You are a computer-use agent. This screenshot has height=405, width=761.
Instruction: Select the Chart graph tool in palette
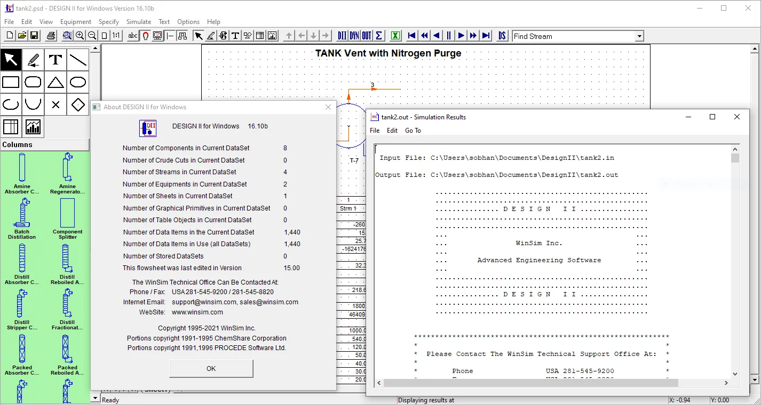pyautogui.click(x=33, y=127)
